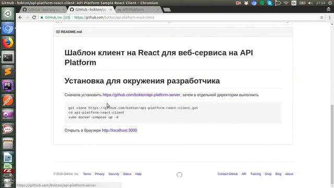
Task: Open FileZilla from the dock
Action: click(8, 171)
